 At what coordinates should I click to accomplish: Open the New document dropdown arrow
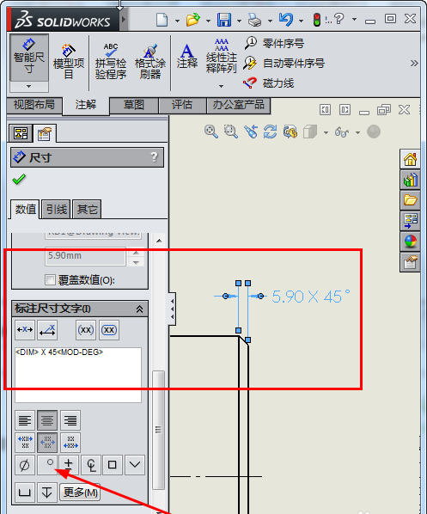point(177,21)
